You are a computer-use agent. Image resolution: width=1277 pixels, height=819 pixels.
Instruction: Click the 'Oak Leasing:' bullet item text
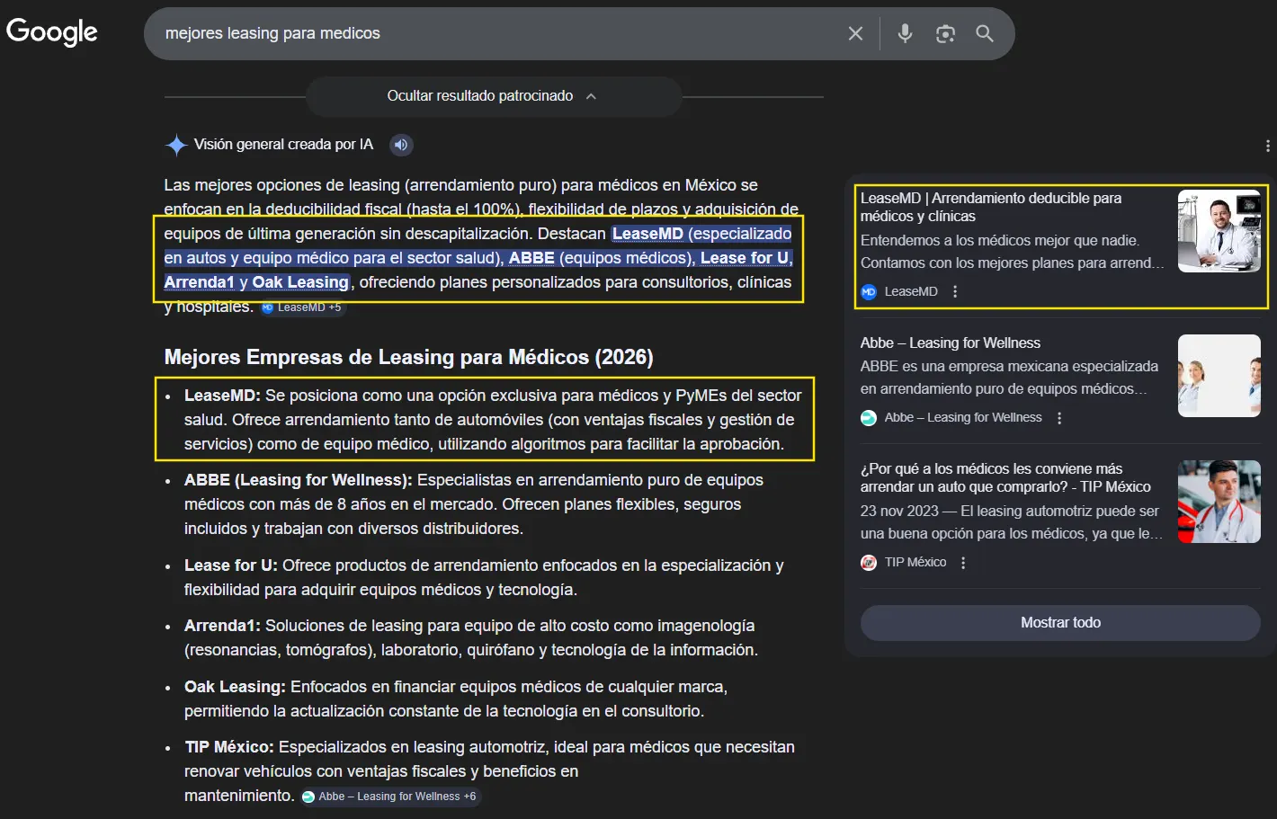click(x=456, y=699)
